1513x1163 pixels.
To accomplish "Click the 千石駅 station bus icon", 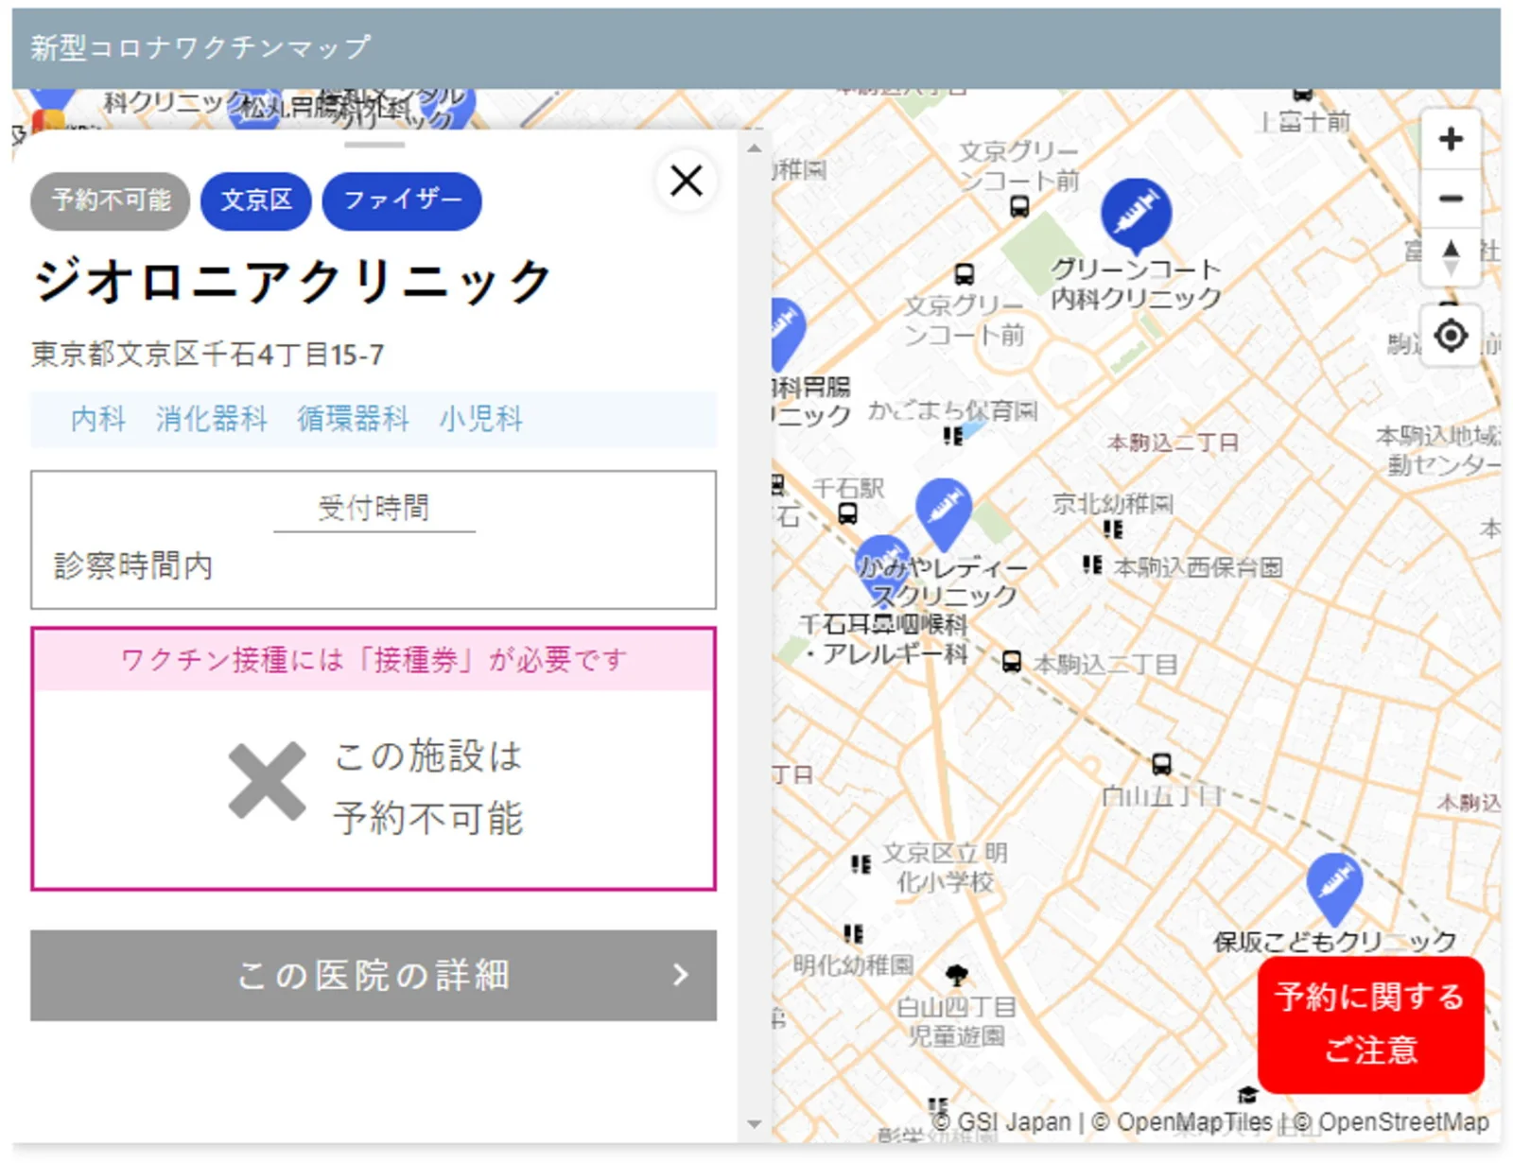I will (848, 513).
